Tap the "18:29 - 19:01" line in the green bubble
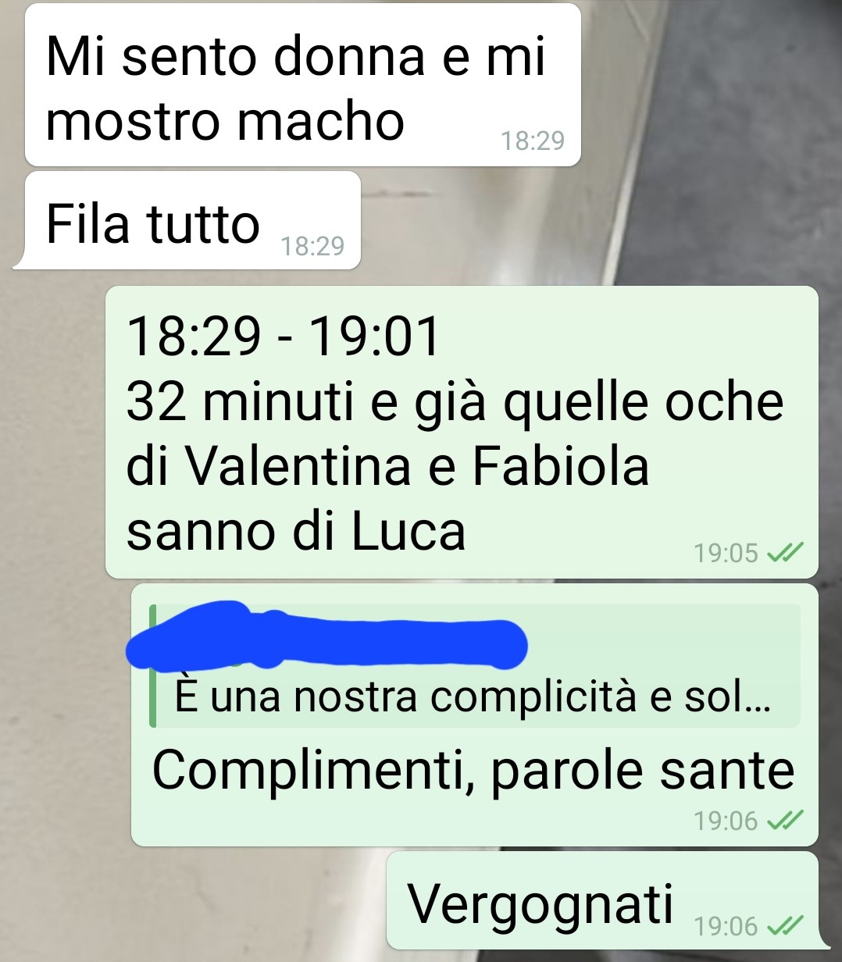Image resolution: width=842 pixels, height=962 pixels. (284, 336)
